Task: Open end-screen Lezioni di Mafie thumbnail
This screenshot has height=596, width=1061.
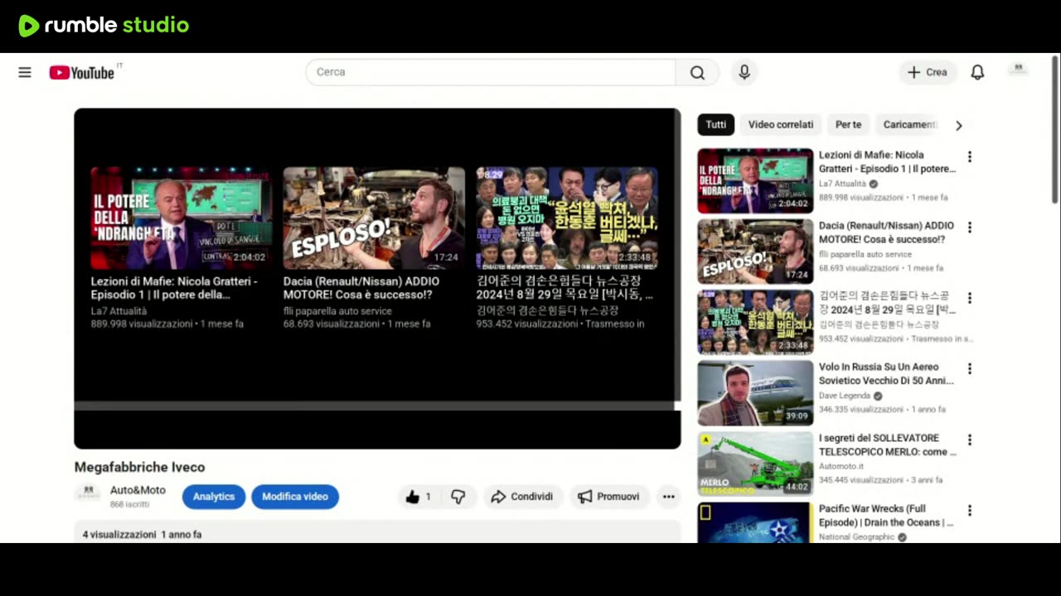Action: 182,219
